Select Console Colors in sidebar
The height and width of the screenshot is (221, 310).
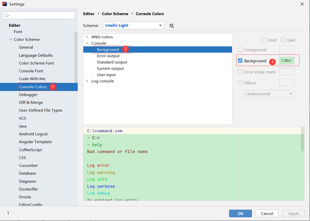(x=33, y=87)
